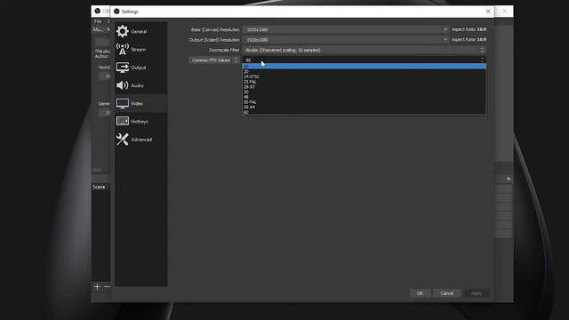Choose 50 PAL from the FPS list
569x320 pixels.
364,102
